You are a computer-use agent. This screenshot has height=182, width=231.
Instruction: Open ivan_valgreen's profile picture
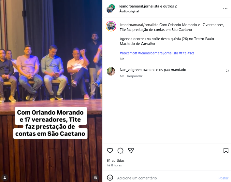coord(111,71)
